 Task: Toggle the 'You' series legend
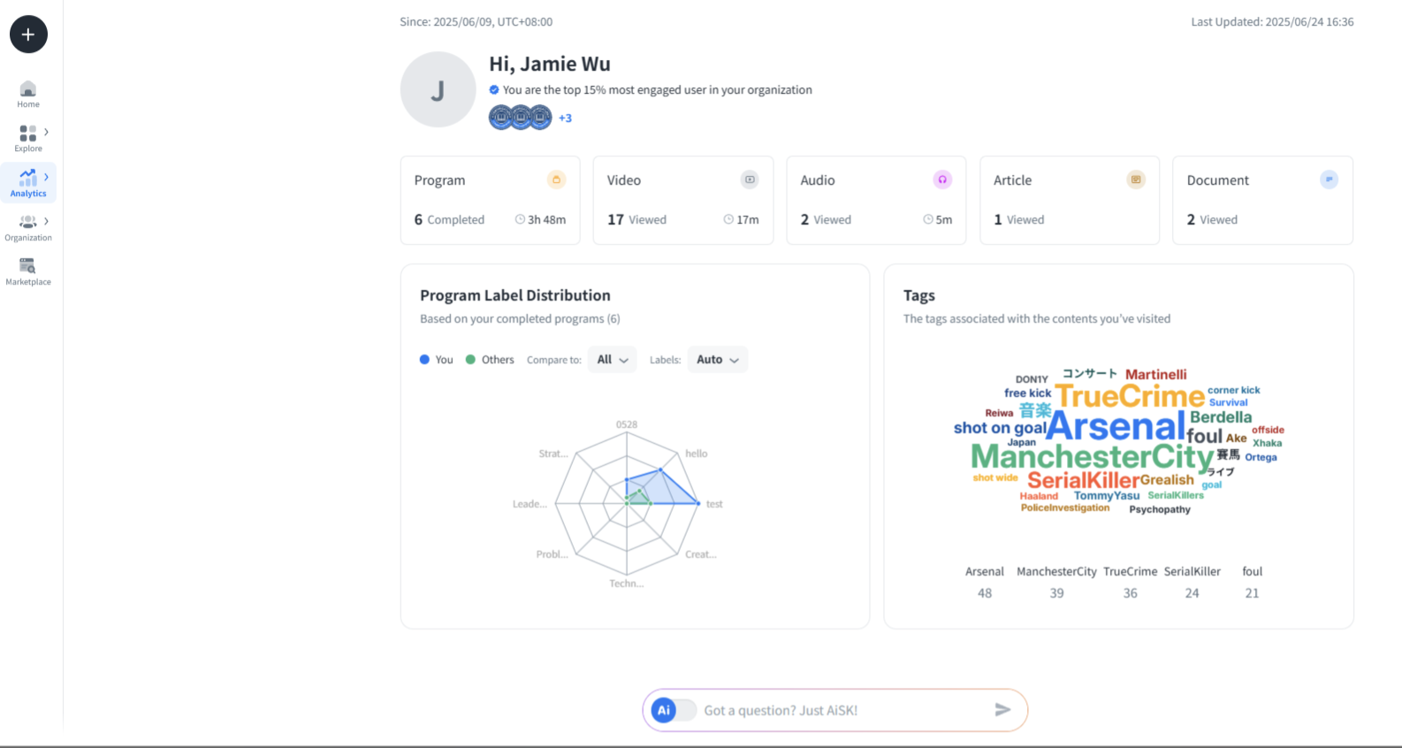click(x=436, y=360)
